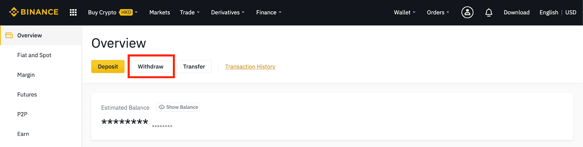Go to the Markets page
Screen dimensions: 583x147
[x=160, y=12]
